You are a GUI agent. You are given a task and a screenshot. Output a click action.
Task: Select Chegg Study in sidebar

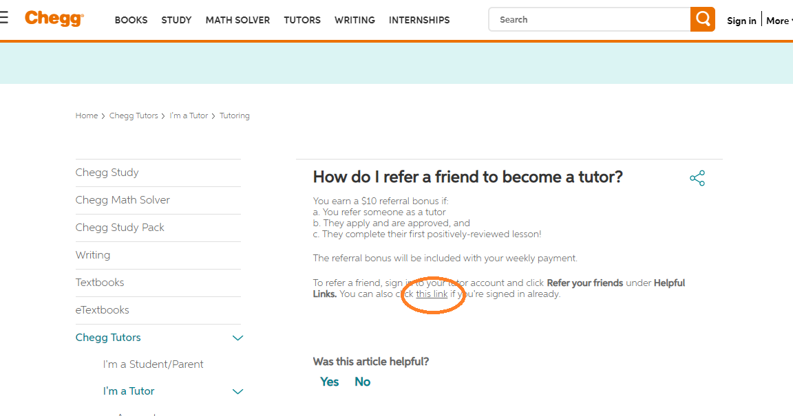(x=107, y=173)
